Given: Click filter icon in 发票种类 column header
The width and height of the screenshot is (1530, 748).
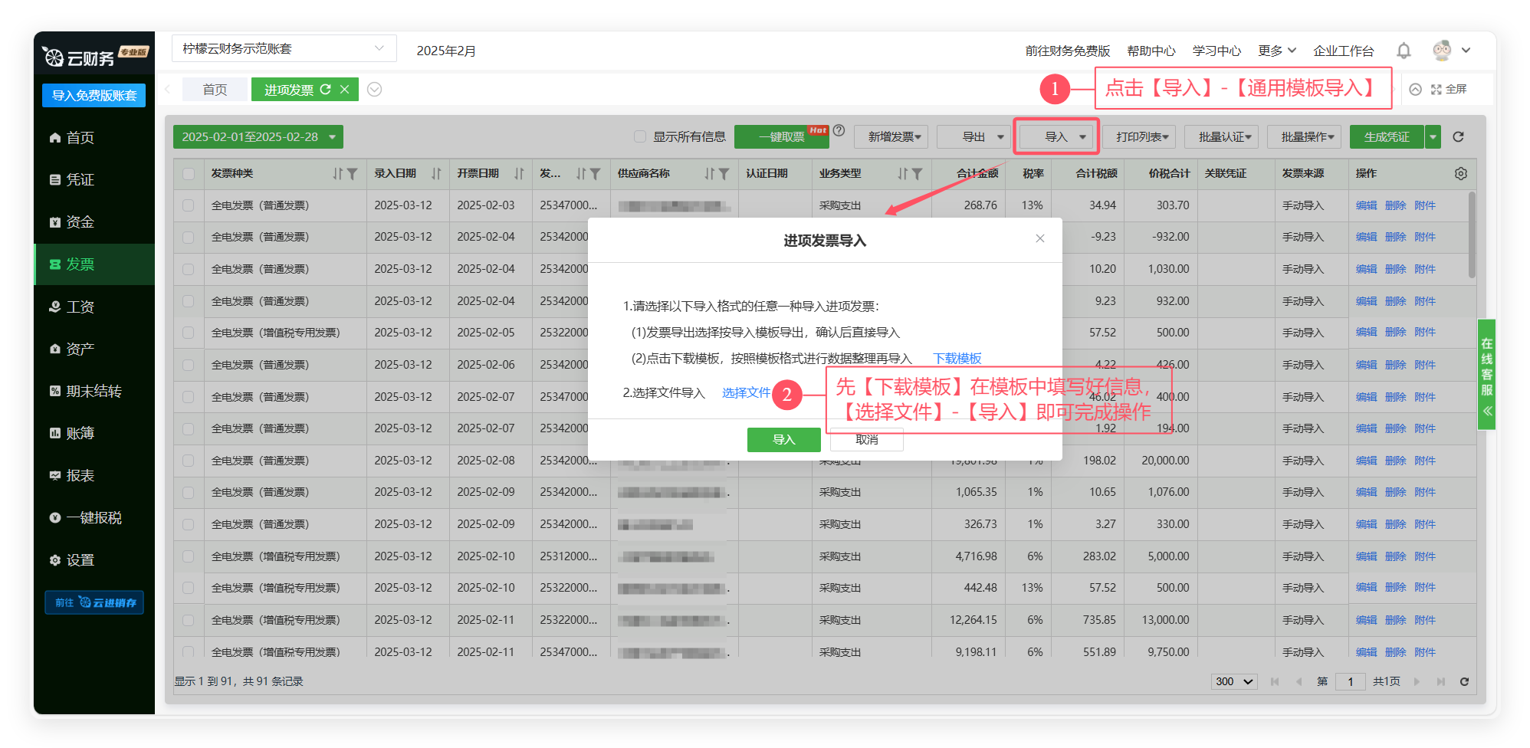Looking at the screenshot, I should coord(352,174).
